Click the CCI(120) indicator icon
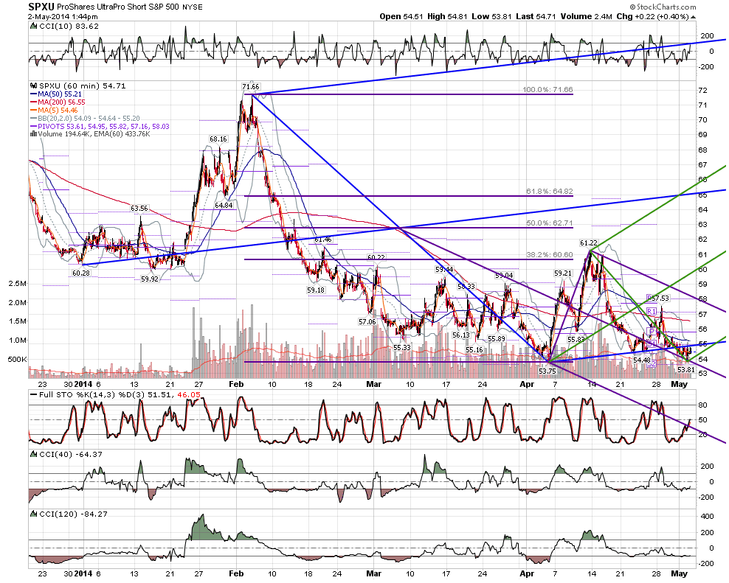729x583 pixels. pyautogui.click(x=33, y=514)
